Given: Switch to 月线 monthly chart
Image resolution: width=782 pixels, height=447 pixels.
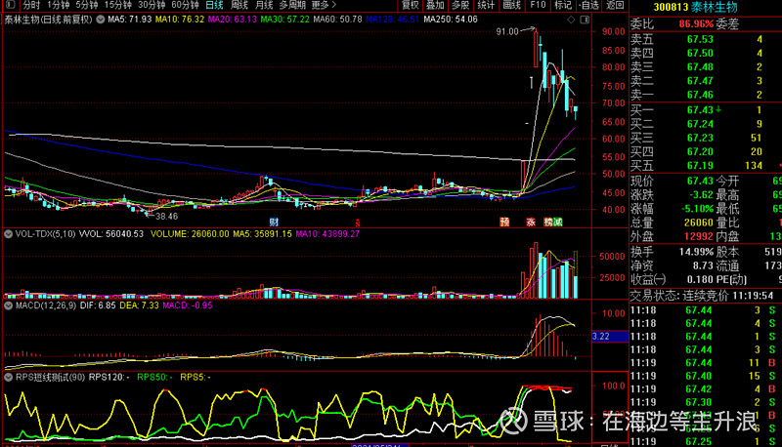Looking at the screenshot, I should 264,5.
